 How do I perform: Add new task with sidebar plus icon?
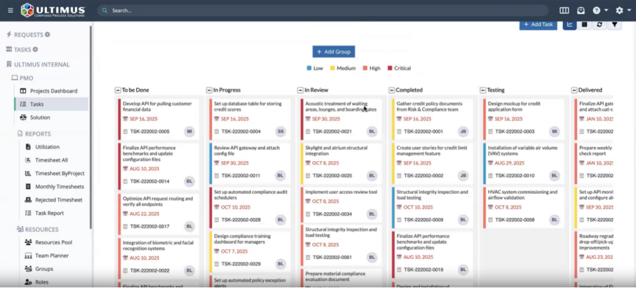click(35, 49)
